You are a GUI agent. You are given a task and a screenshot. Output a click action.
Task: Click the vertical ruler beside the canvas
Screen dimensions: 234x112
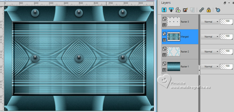tap(2, 58)
